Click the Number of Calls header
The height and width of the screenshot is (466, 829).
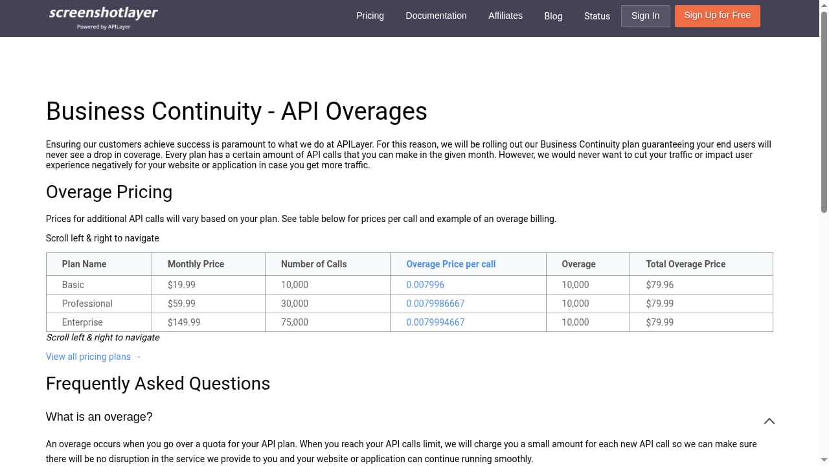point(328,264)
